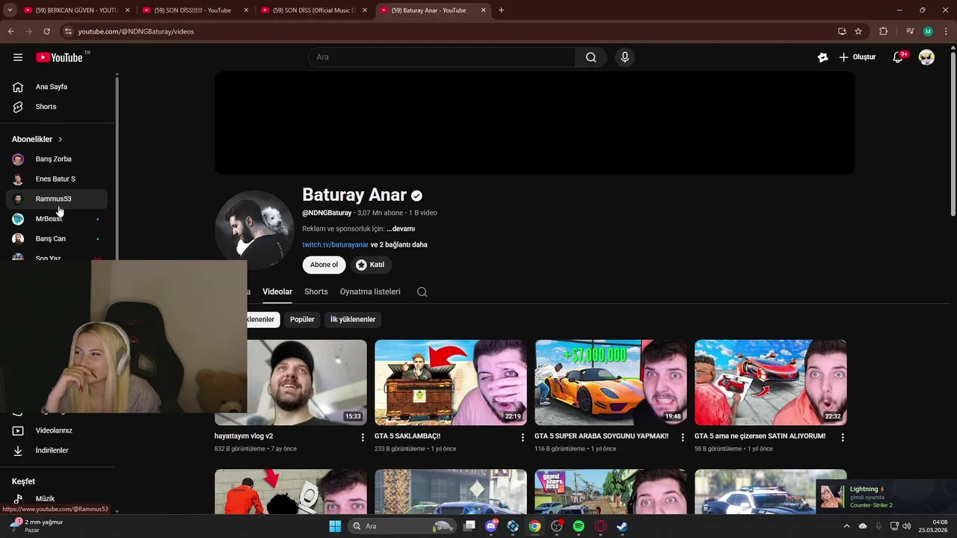This screenshot has width=957, height=538.
Task: Open Shorts in sidebar
Action: point(58,107)
